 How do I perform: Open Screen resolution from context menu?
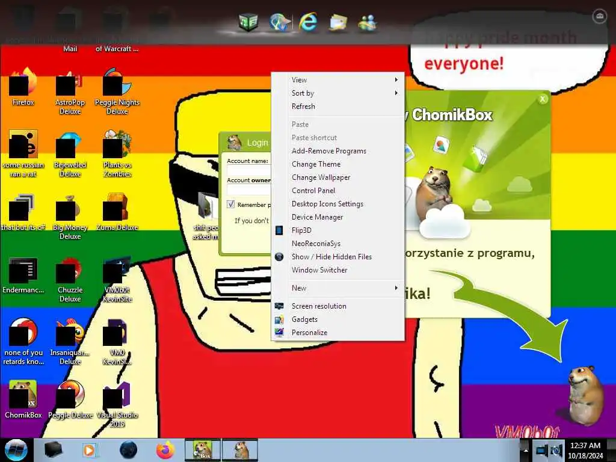point(338,306)
